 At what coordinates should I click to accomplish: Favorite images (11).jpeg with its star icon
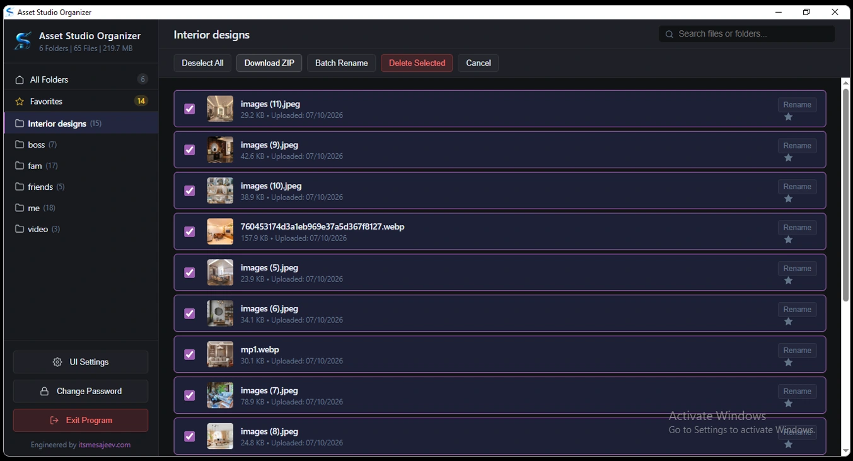tap(788, 117)
